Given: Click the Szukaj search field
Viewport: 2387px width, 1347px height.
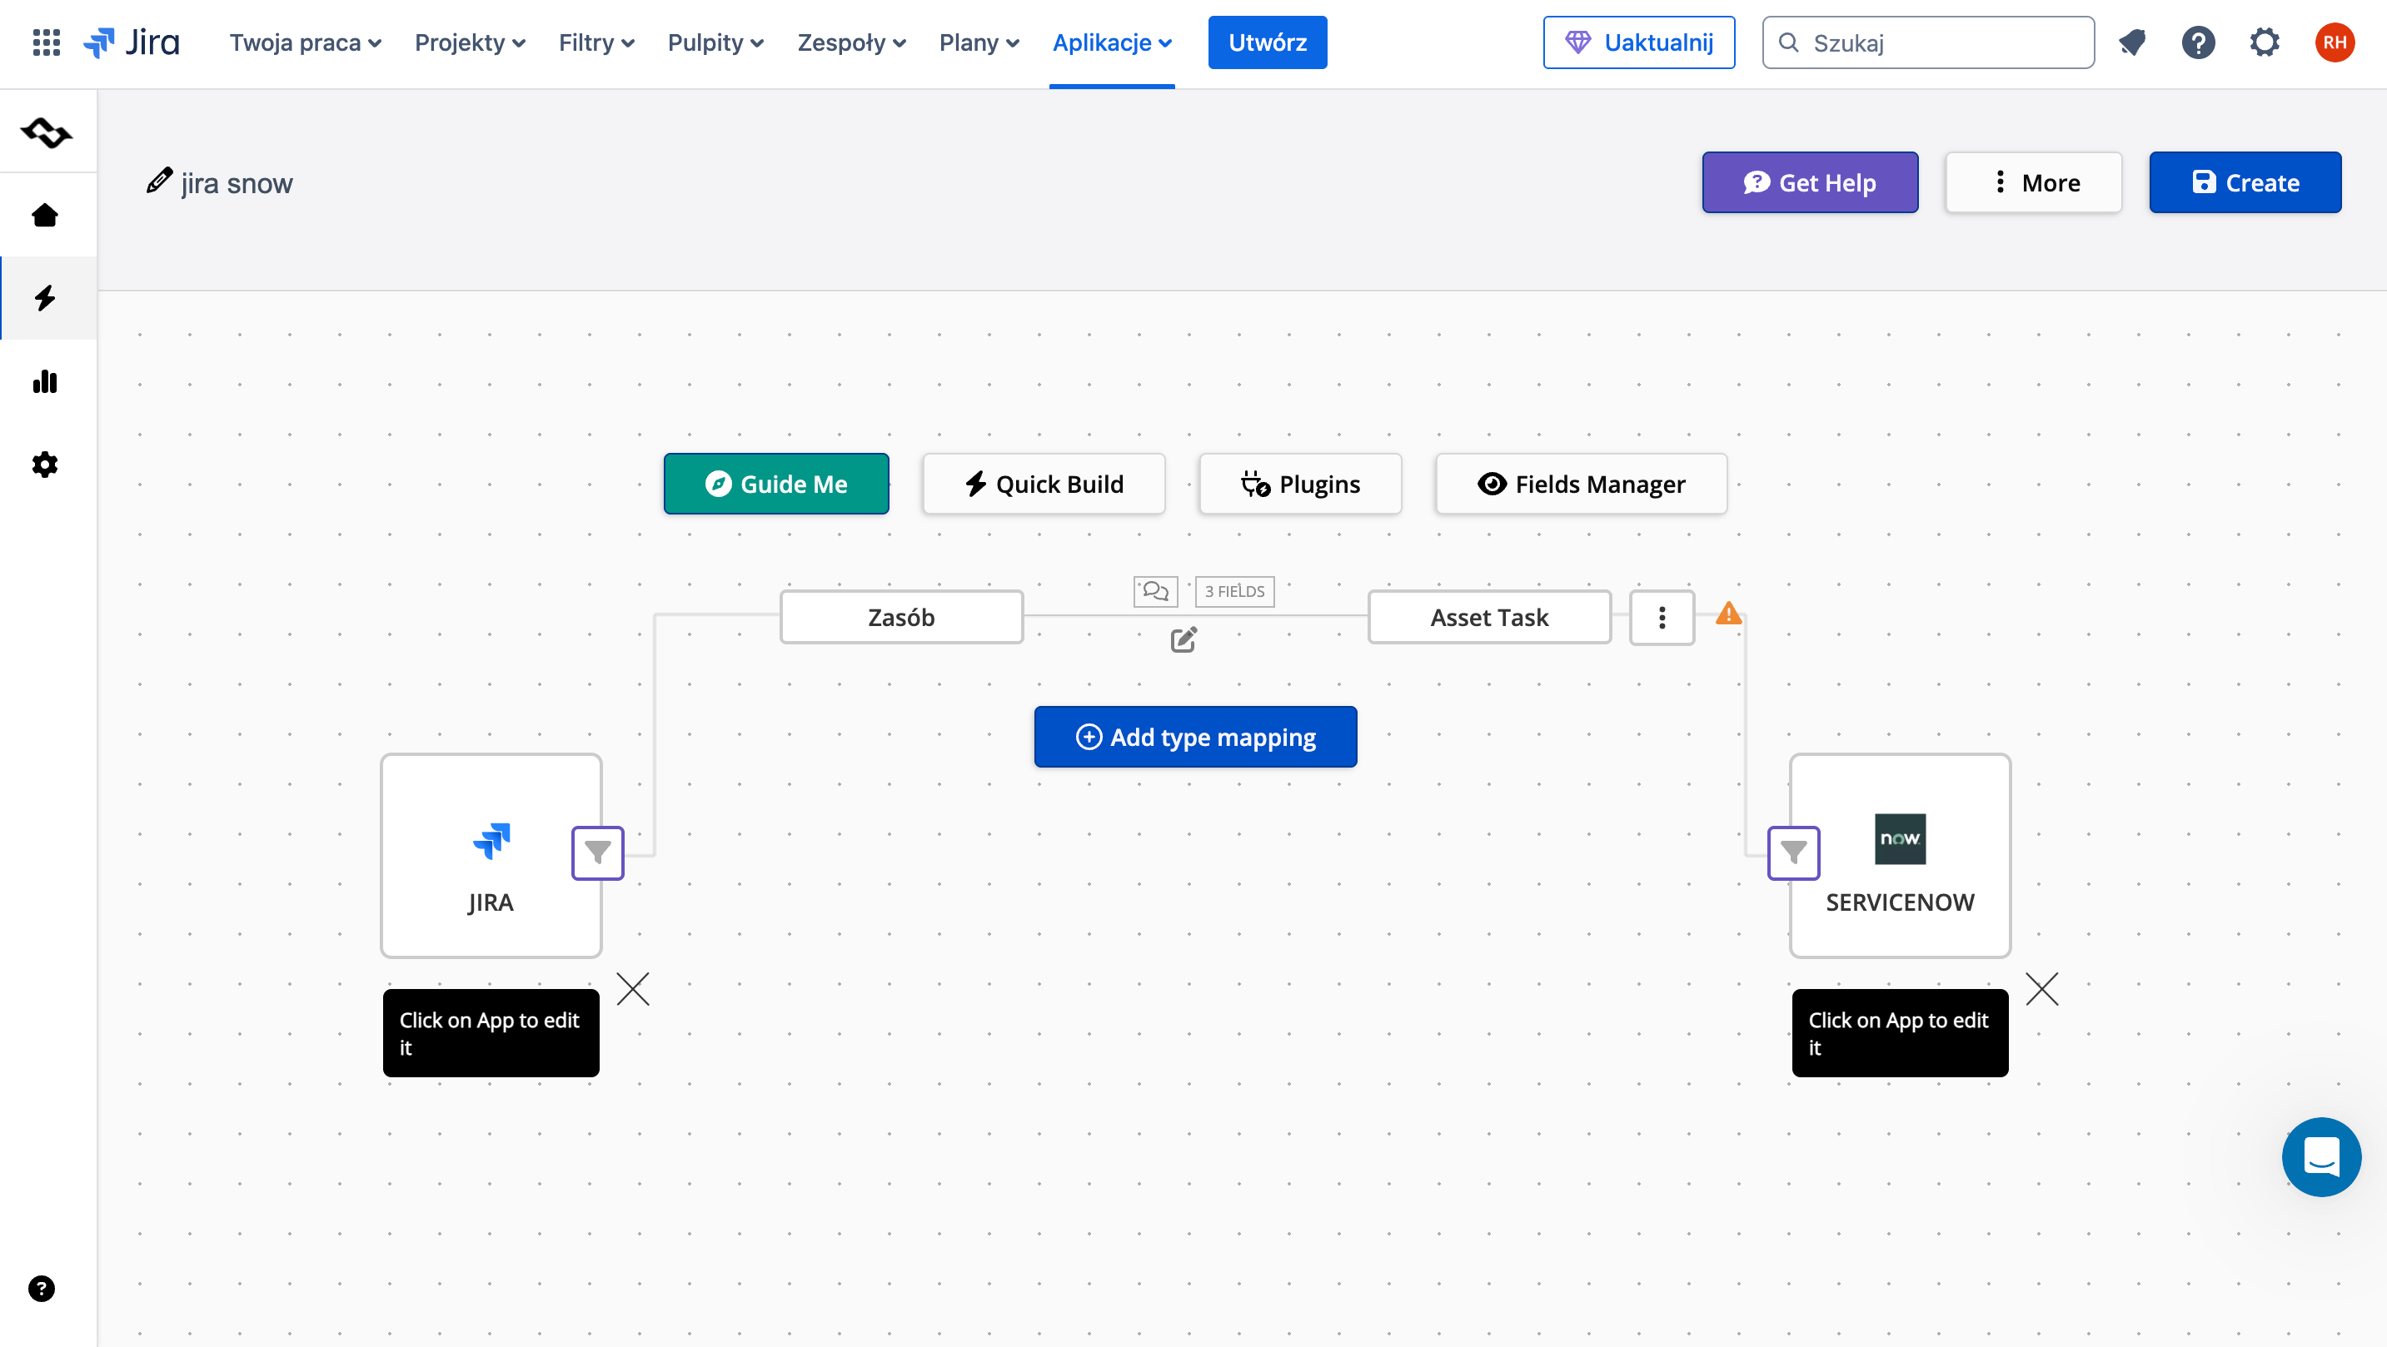Looking at the screenshot, I should point(1928,42).
